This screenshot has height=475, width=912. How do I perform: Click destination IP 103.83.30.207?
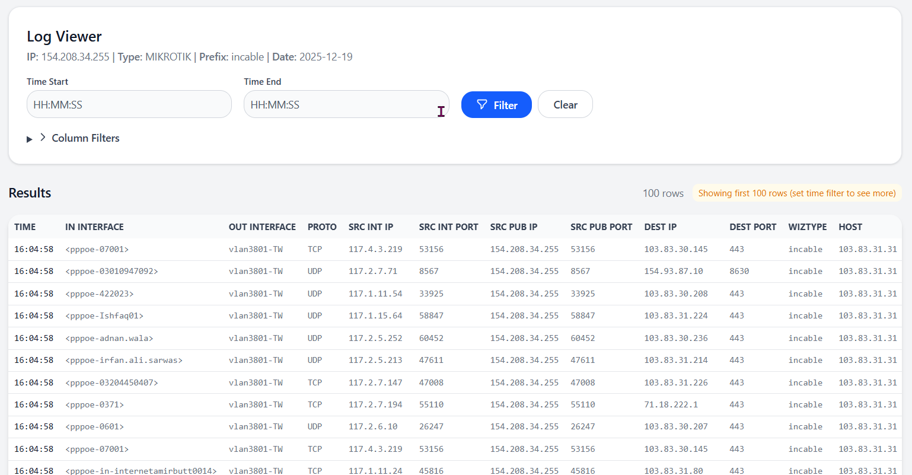[676, 427]
